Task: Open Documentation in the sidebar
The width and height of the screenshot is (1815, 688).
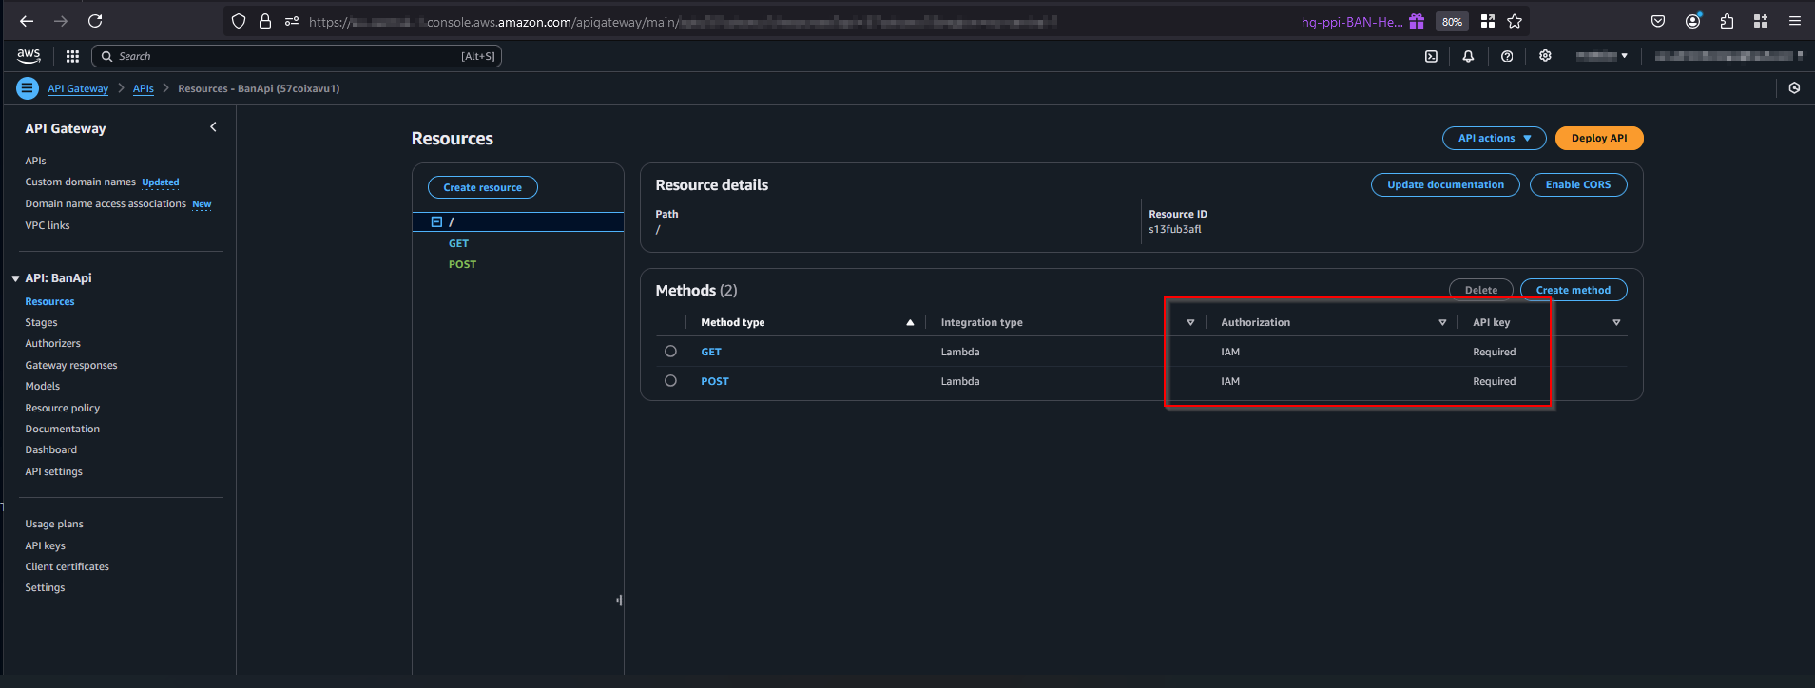Action: pos(62,429)
